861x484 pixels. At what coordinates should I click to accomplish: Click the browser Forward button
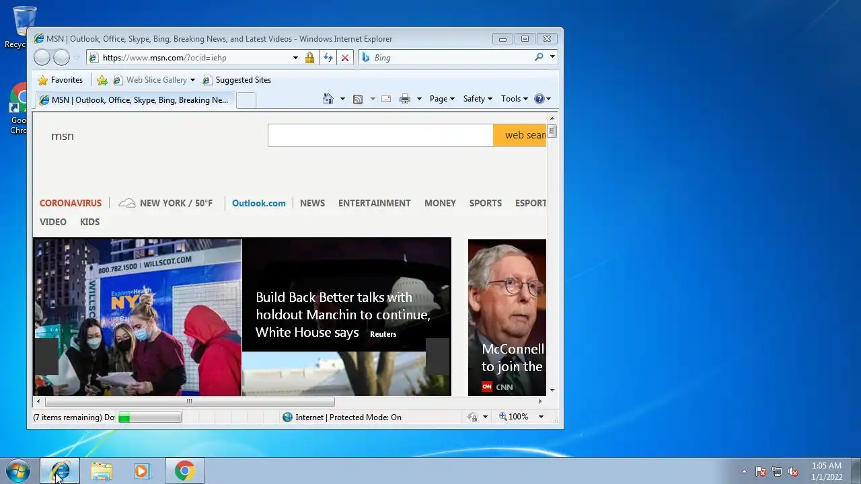(x=61, y=58)
